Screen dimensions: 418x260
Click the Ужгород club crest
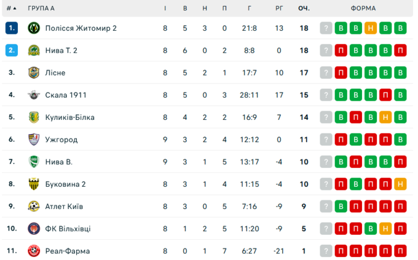click(x=34, y=140)
